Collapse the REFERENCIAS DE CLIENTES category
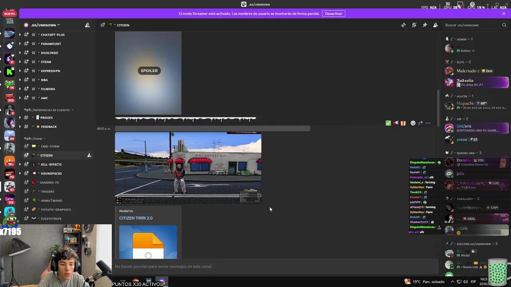The image size is (511, 287). [49, 110]
